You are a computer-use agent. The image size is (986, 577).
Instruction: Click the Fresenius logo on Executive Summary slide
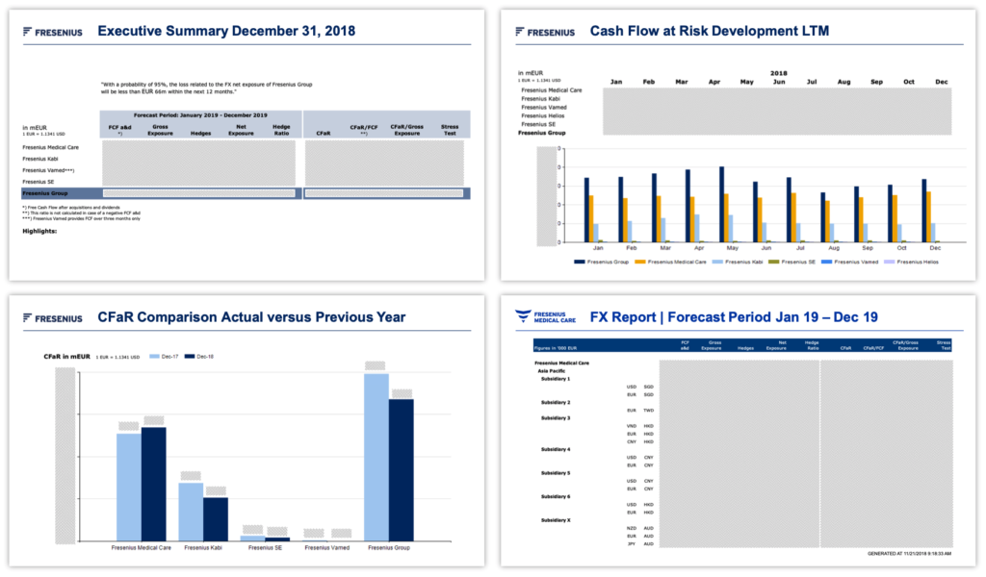tap(52, 32)
